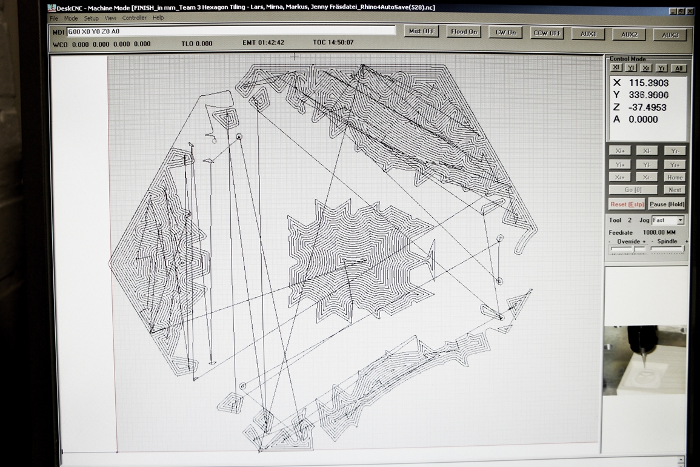Toggle the Mist OFF button
This screenshot has height=467, width=700.
coord(421,32)
